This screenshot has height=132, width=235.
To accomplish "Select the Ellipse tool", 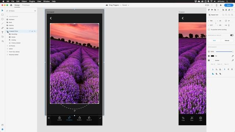I will pyautogui.click(x=3, y=19).
